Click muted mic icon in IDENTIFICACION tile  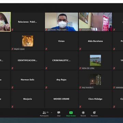12,68
